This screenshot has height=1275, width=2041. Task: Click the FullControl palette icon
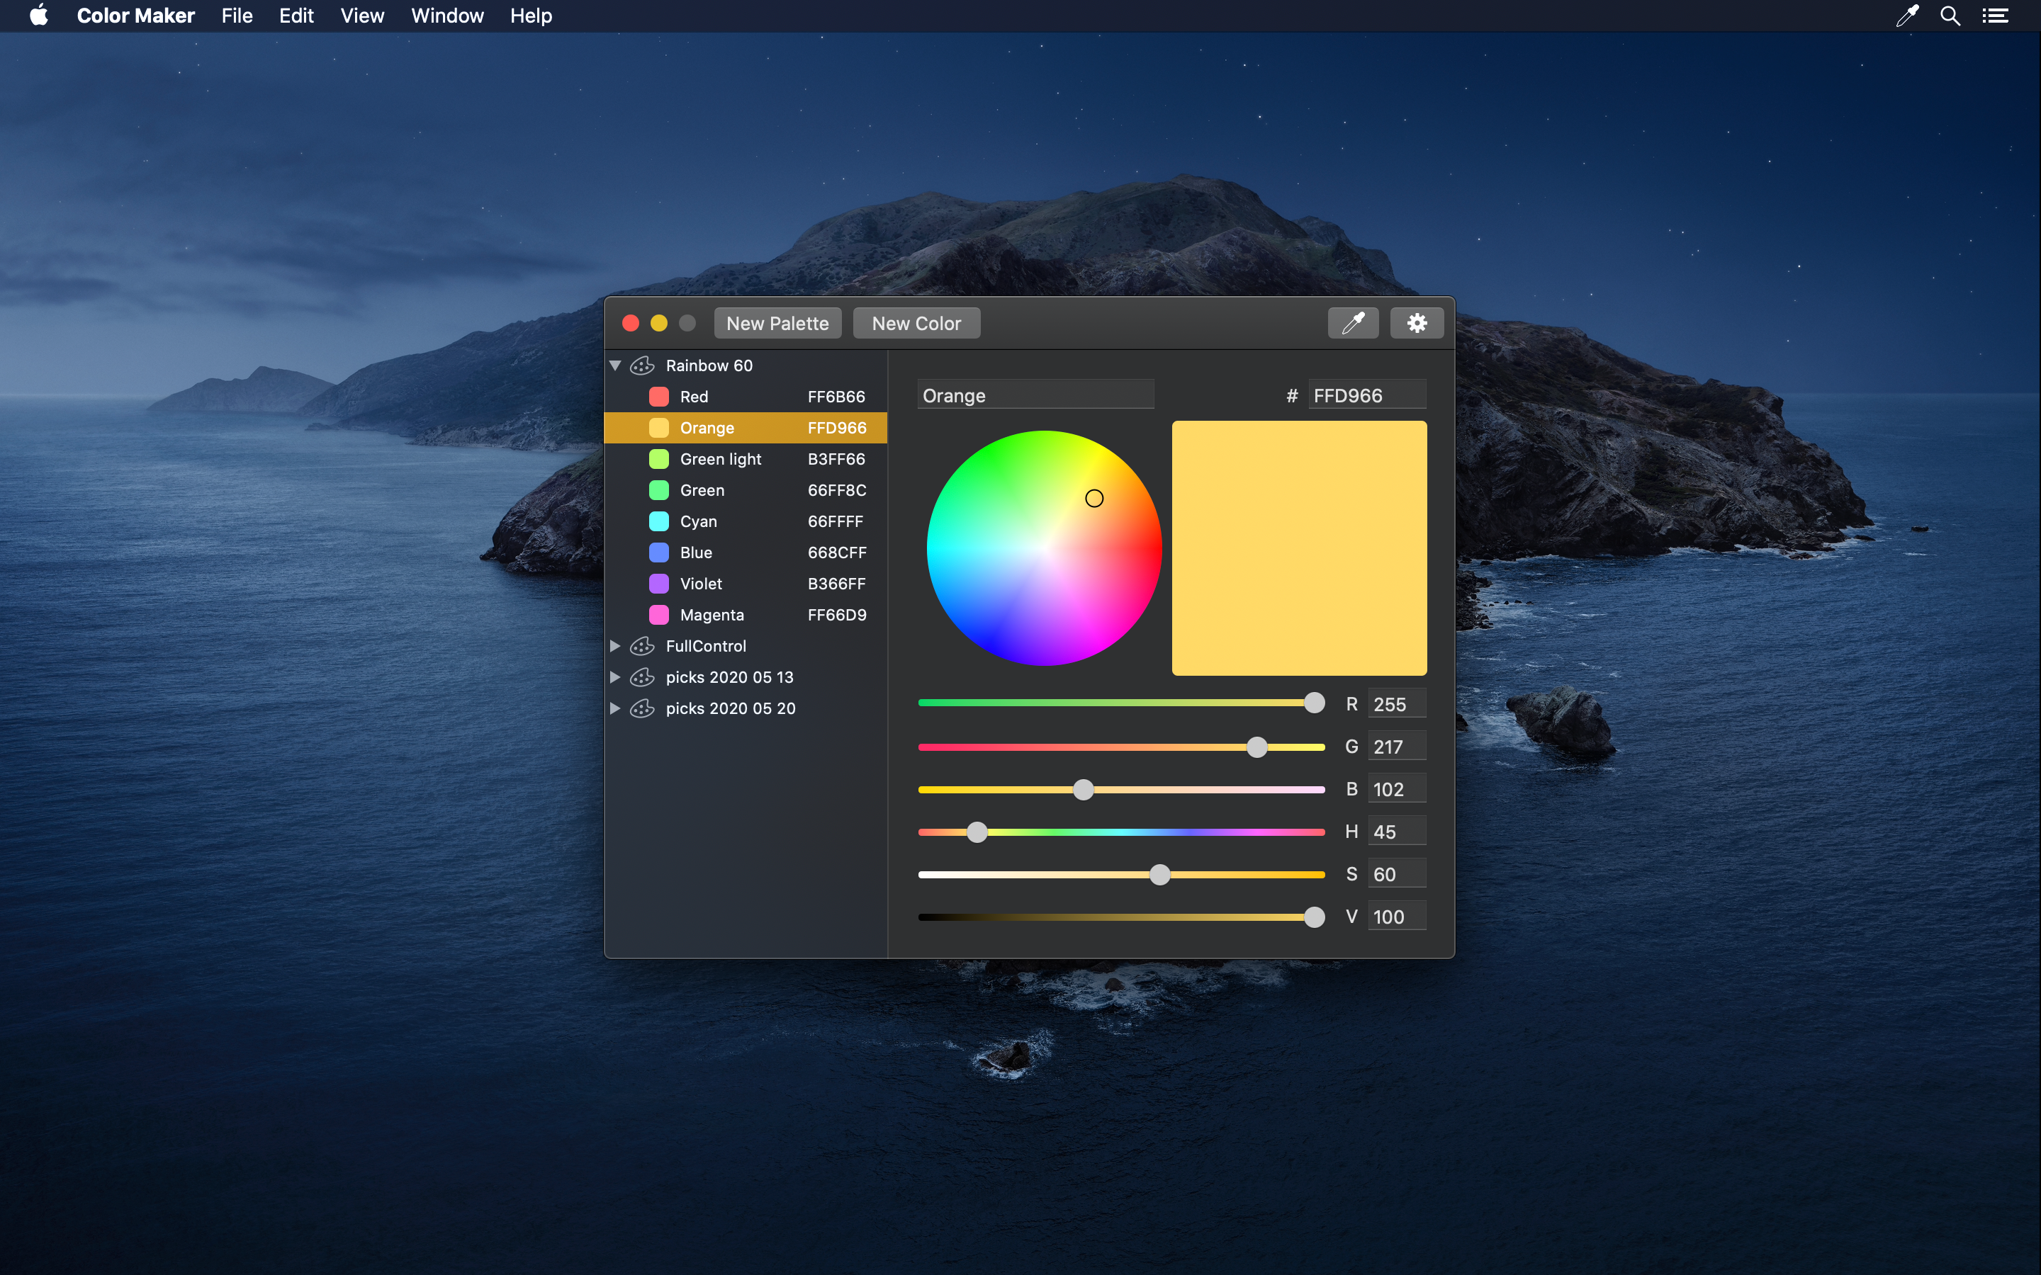point(643,646)
